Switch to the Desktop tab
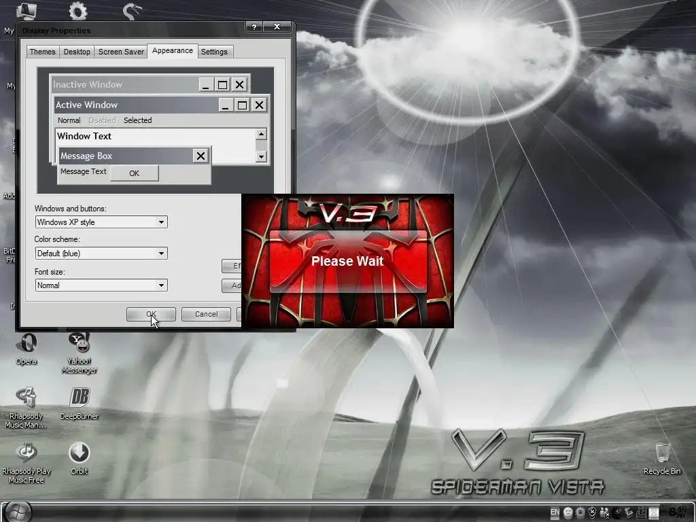The image size is (696, 522). 77,52
